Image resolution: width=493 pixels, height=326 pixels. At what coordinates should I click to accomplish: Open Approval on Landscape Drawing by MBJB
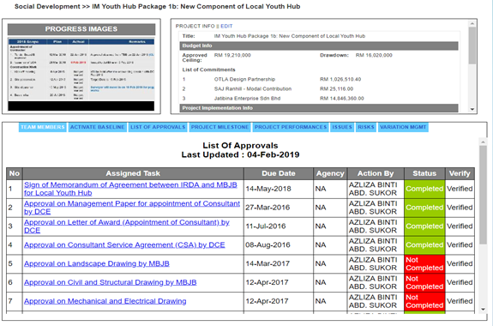(97, 263)
